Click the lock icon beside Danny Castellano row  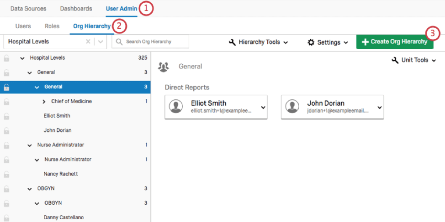click(6, 218)
